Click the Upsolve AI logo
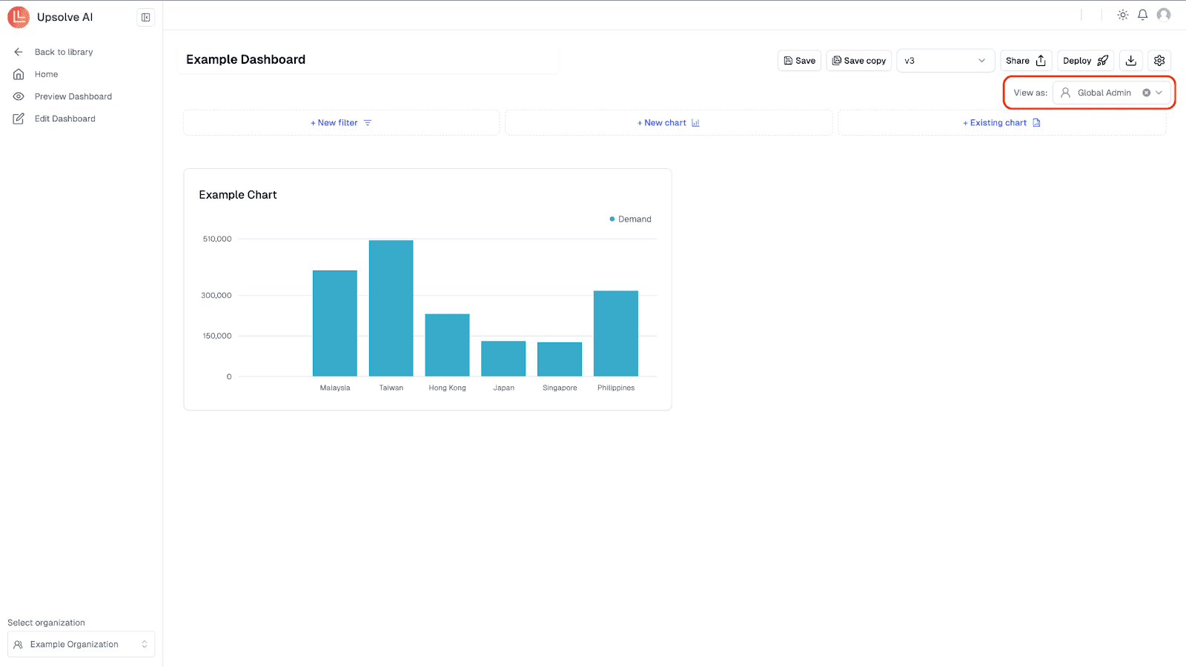The height and width of the screenshot is (667, 1186). click(19, 16)
